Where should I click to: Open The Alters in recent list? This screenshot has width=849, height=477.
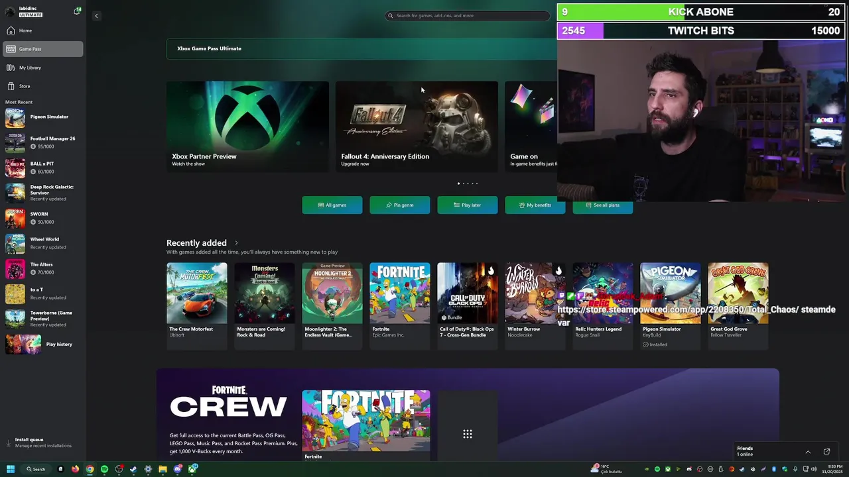click(x=43, y=268)
